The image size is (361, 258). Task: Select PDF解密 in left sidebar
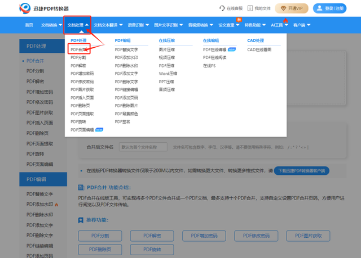35,82
